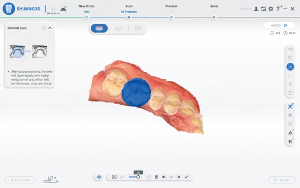Click the Refined Scan info icon
This screenshot has height=188, width=300.
point(44,28)
